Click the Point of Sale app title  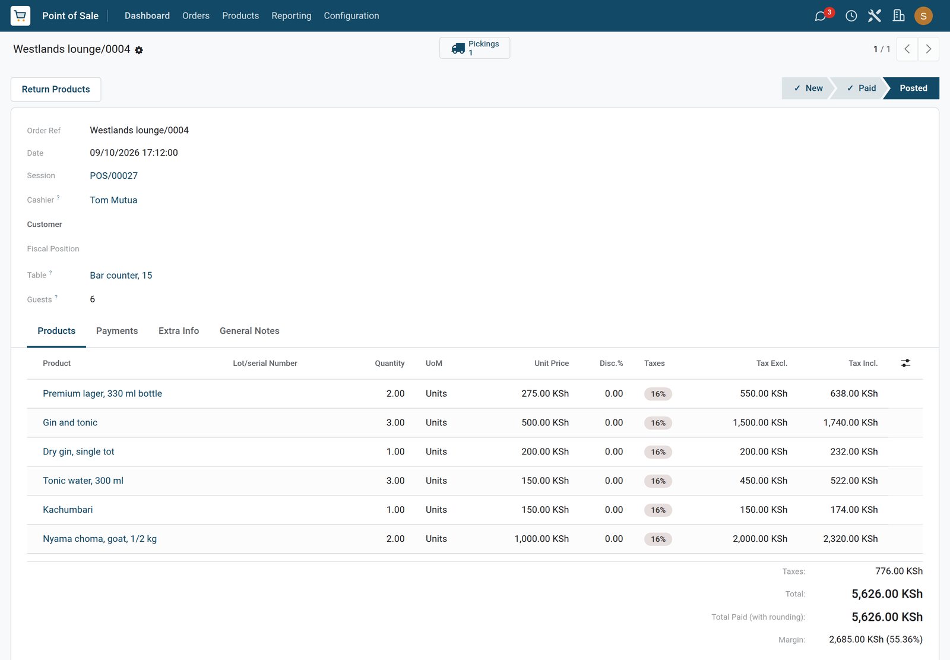click(70, 15)
